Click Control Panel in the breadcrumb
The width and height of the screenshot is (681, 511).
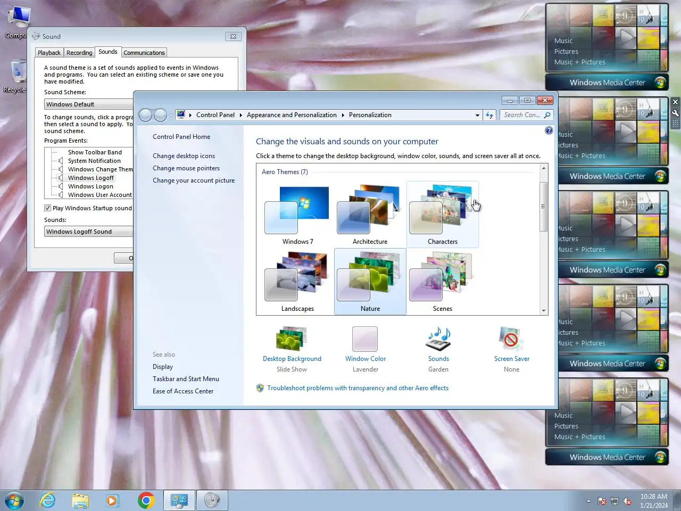(215, 115)
